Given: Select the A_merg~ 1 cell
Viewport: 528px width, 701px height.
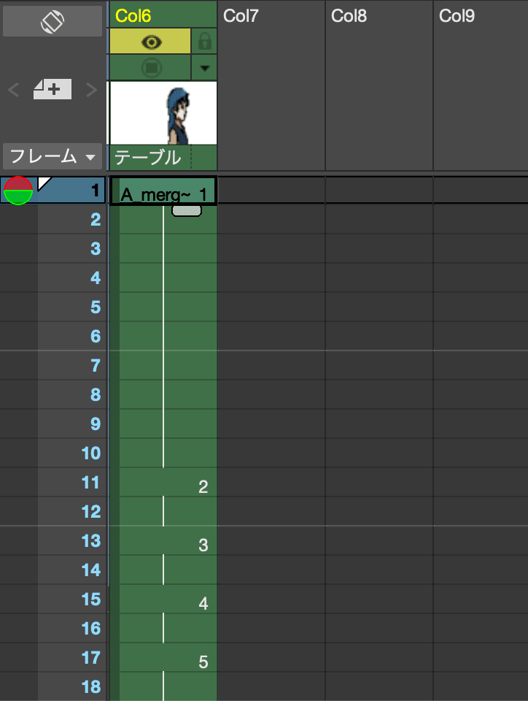Looking at the screenshot, I should (163, 191).
